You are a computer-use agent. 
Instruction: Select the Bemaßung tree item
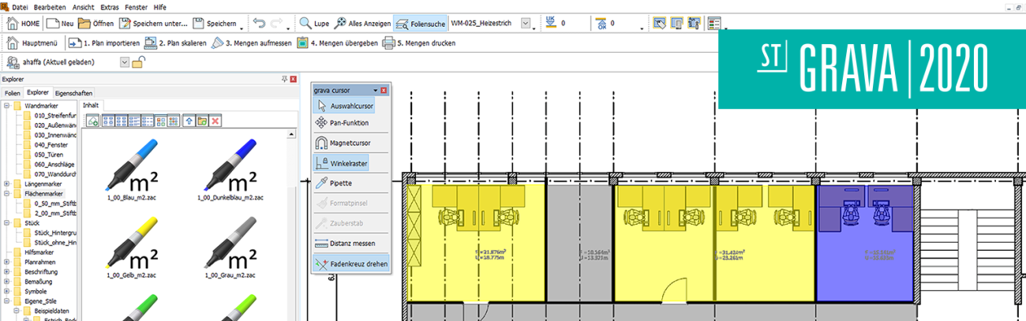click(x=32, y=282)
